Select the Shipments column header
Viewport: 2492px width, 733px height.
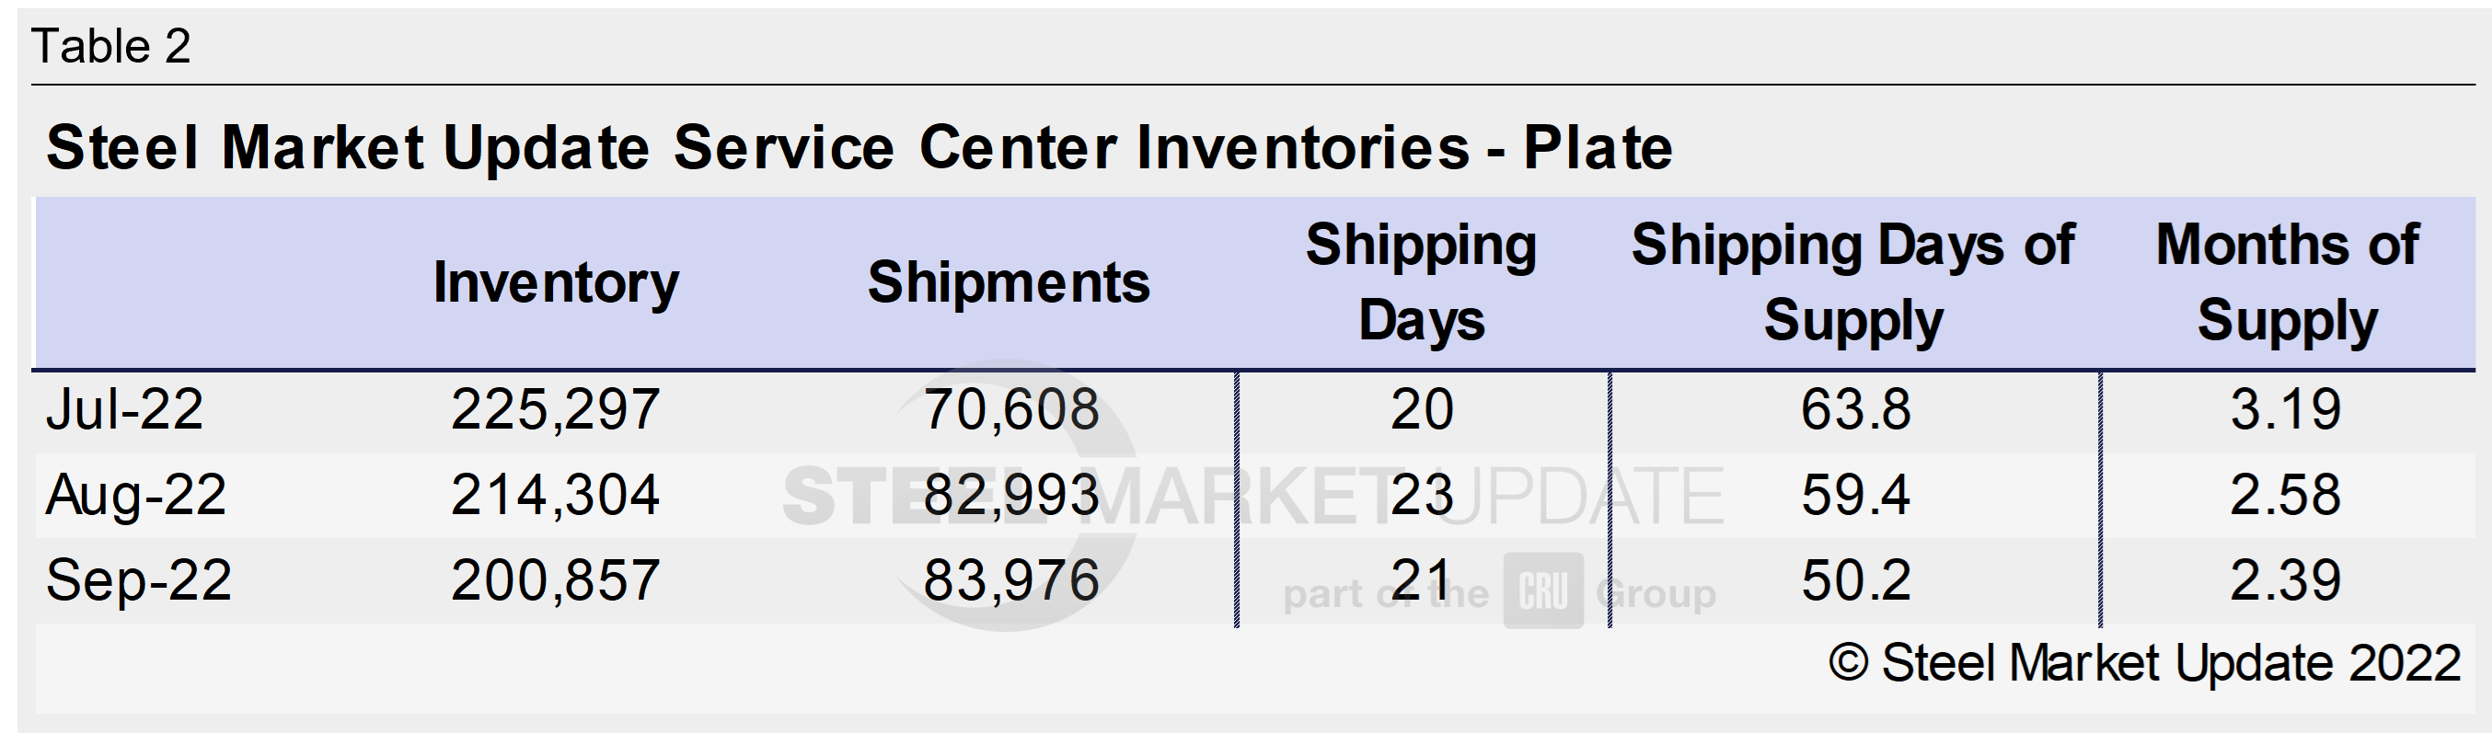pos(1008,282)
